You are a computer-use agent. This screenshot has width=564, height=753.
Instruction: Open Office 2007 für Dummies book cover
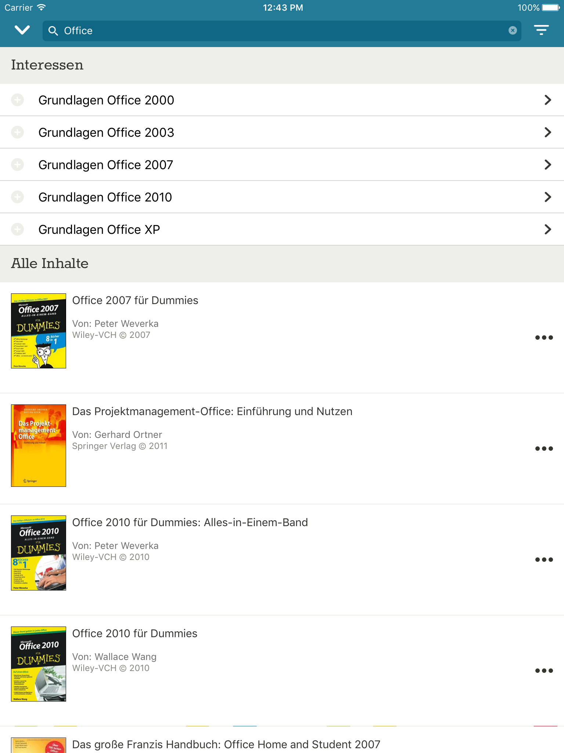pos(39,331)
